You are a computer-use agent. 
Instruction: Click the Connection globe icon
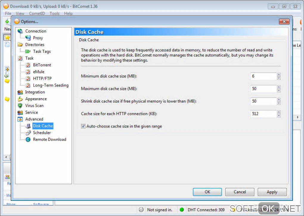(x=20, y=31)
